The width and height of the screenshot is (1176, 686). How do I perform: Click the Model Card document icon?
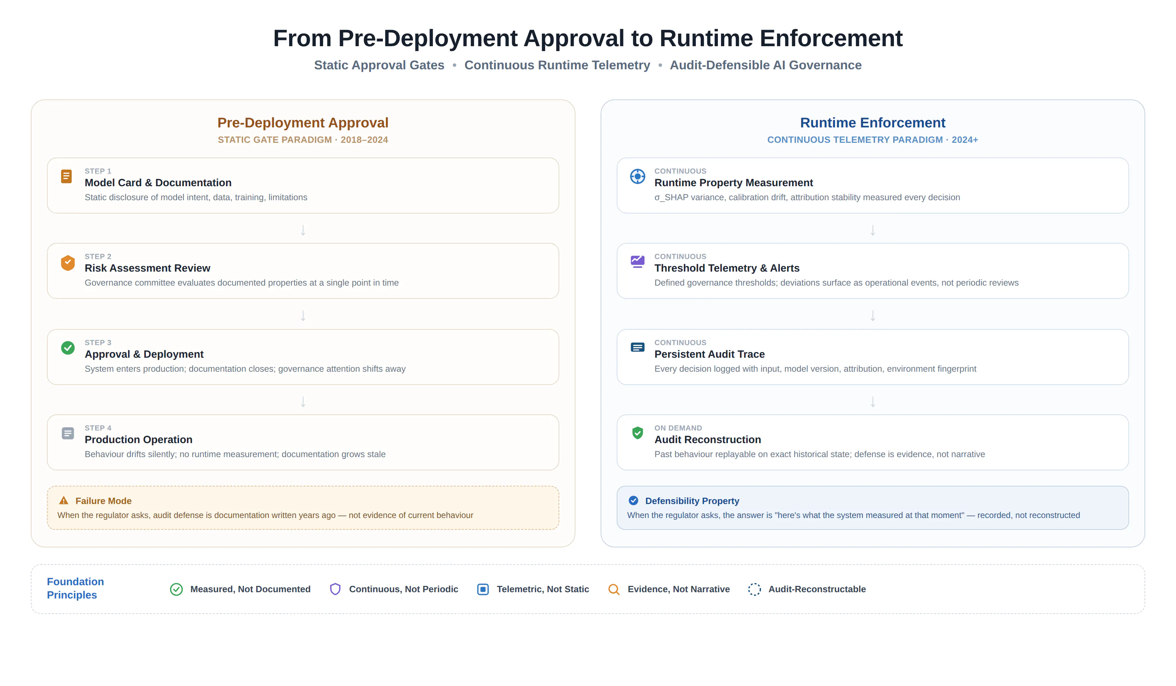(66, 176)
